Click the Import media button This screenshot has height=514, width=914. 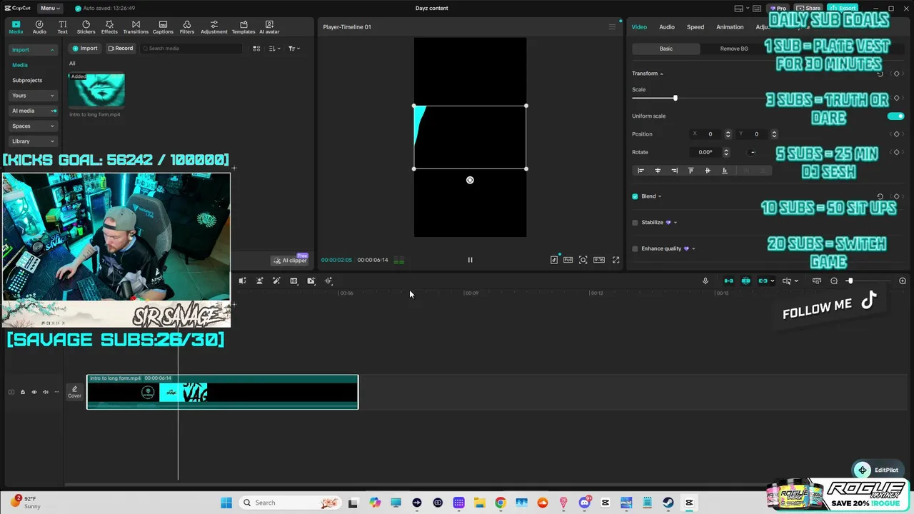(x=84, y=49)
